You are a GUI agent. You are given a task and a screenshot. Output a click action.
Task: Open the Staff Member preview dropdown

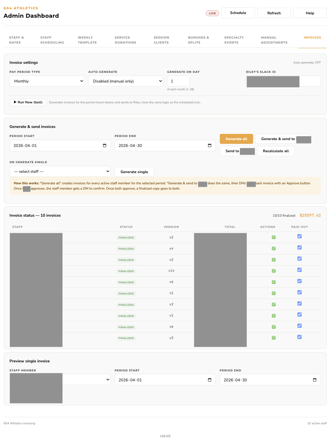(x=60, y=379)
